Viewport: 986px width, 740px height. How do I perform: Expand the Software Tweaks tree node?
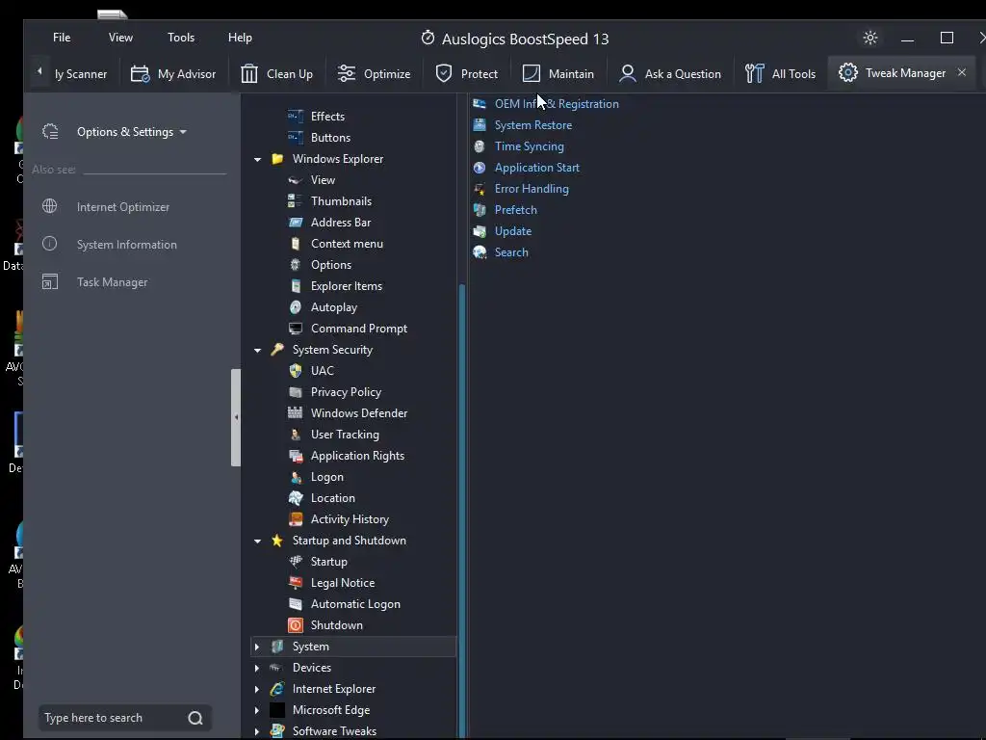tap(256, 731)
